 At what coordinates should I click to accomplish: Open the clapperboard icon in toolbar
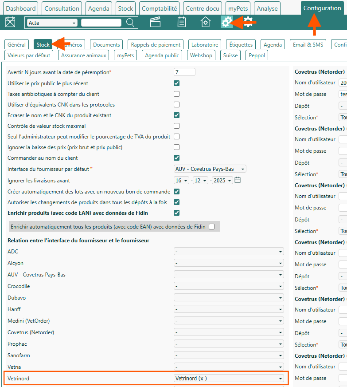pos(155,22)
